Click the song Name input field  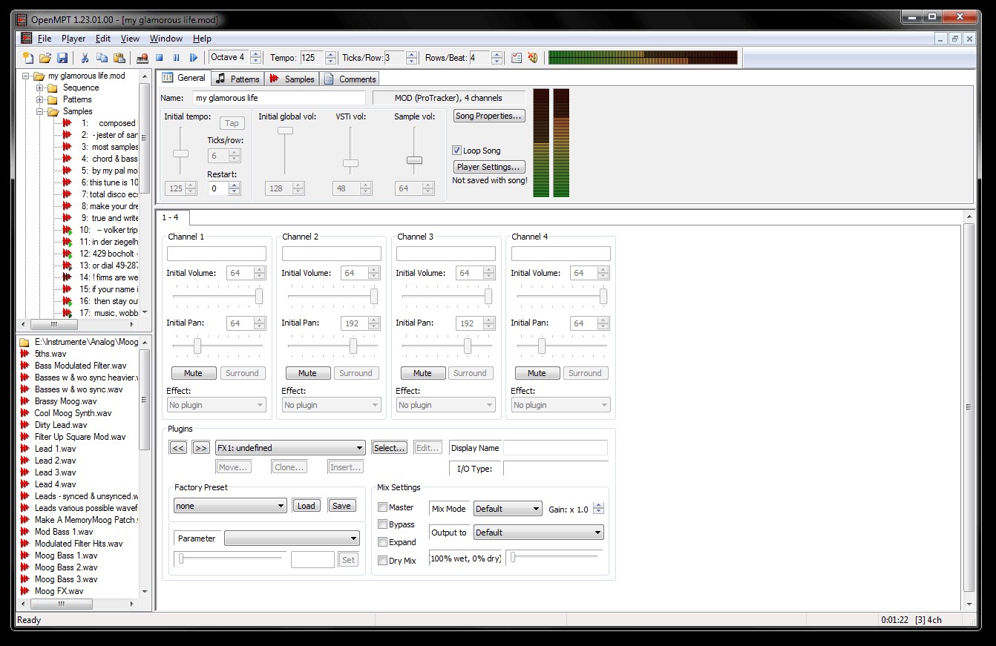pyautogui.click(x=279, y=98)
